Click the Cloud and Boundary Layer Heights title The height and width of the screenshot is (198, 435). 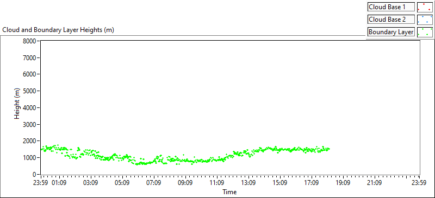click(x=58, y=30)
